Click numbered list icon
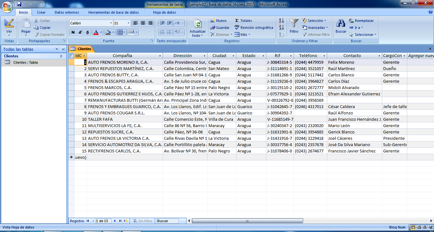 point(162,32)
